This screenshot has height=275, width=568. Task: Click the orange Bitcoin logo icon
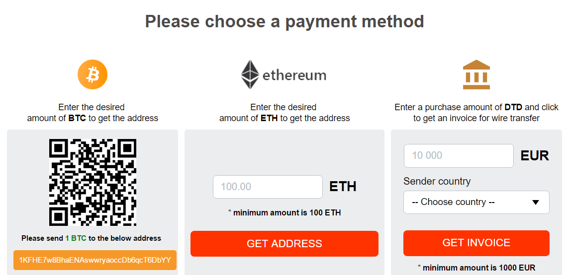pyautogui.click(x=93, y=74)
